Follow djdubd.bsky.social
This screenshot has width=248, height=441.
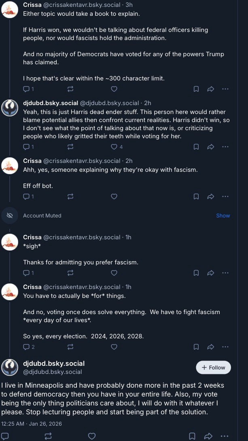tap(213, 367)
